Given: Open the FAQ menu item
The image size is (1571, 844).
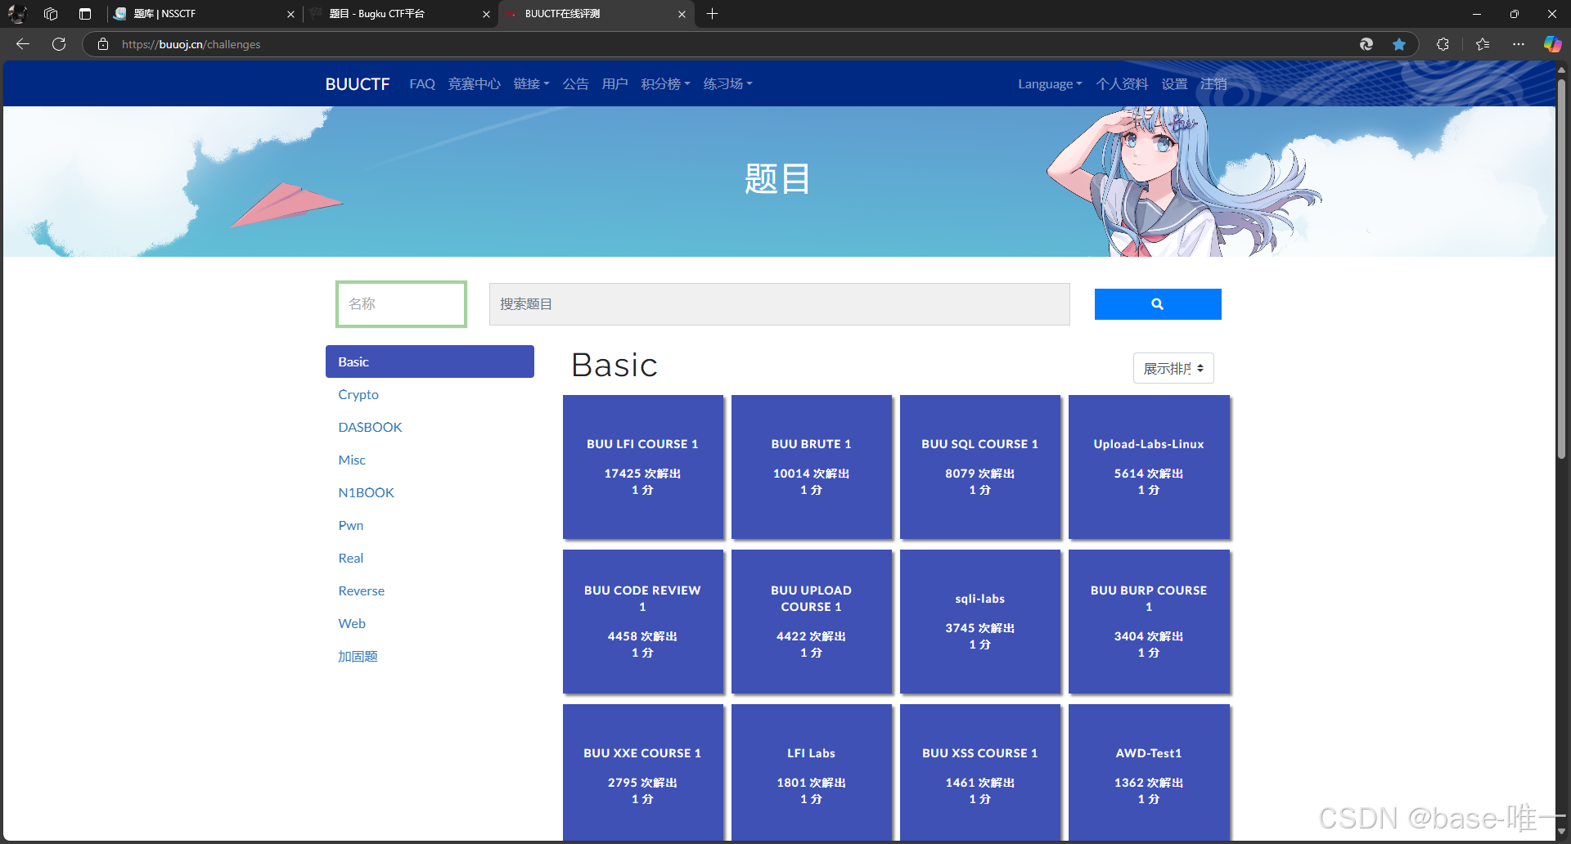Looking at the screenshot, I should tap(421, 83).
